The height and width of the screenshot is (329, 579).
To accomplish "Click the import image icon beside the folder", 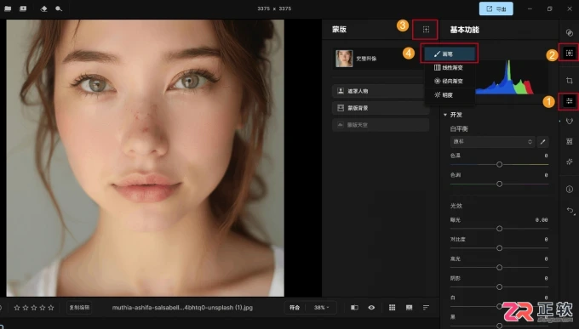I will [x=23, y=9].
